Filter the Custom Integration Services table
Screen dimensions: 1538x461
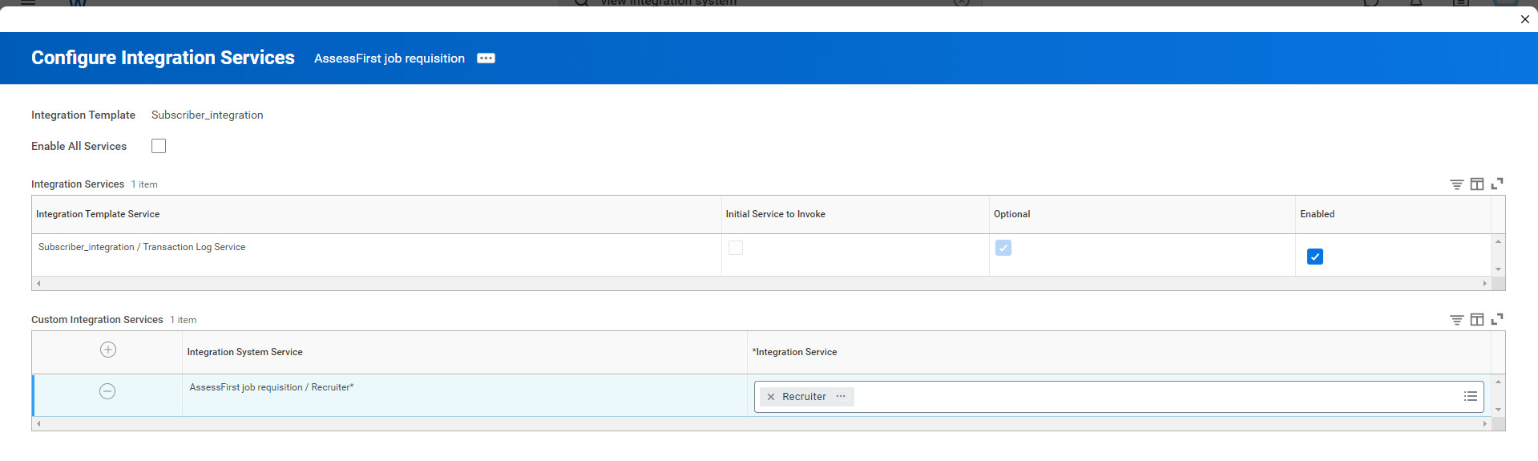[1456, 320]
